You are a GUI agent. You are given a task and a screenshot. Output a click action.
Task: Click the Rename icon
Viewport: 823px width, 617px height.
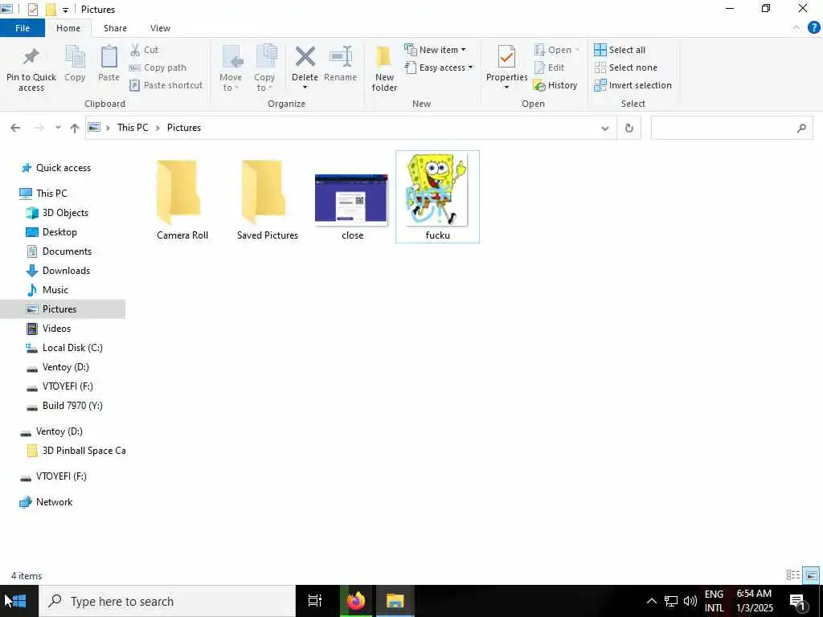pyautogui.click(x=340, y=57)
